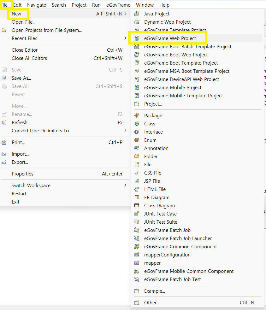266x310 pixels.
Task: Click the Enum icon
Action: coord(137,140)
